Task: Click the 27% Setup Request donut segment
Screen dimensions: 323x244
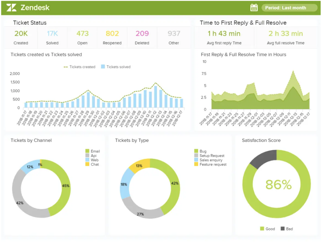Action: coord(140,214)
